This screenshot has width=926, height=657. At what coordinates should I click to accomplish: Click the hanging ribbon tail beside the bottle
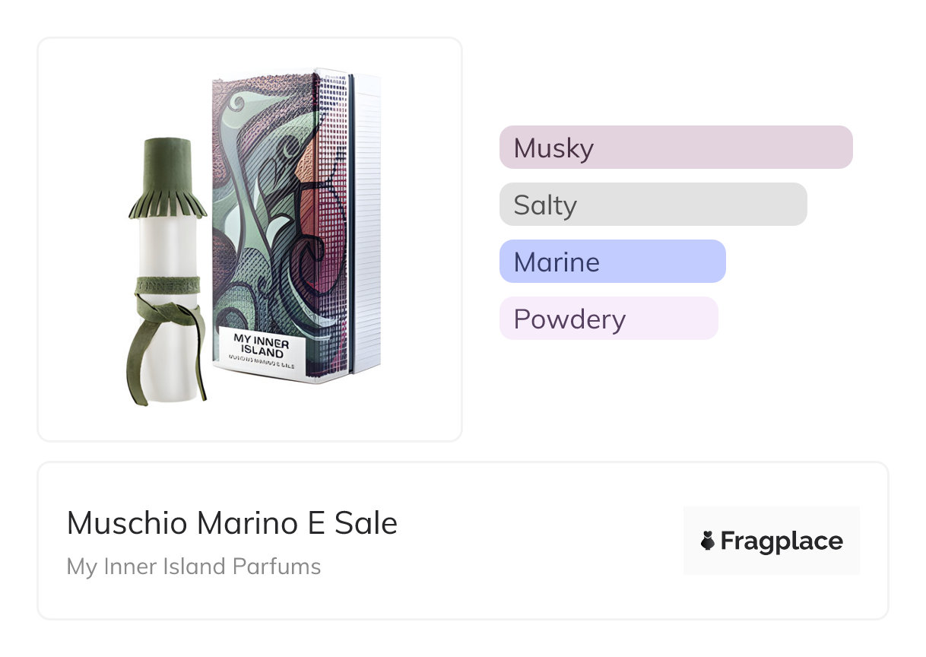pos(135,365)
